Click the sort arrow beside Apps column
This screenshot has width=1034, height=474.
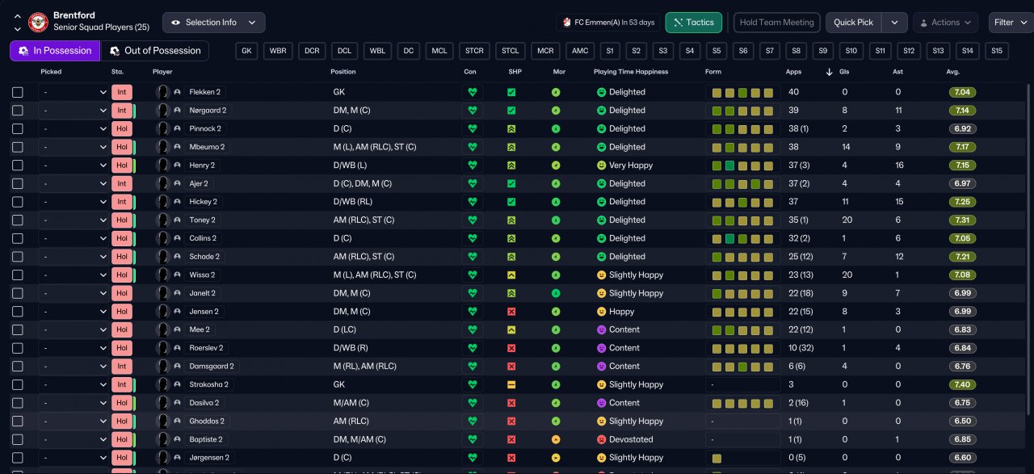[829, 72]
